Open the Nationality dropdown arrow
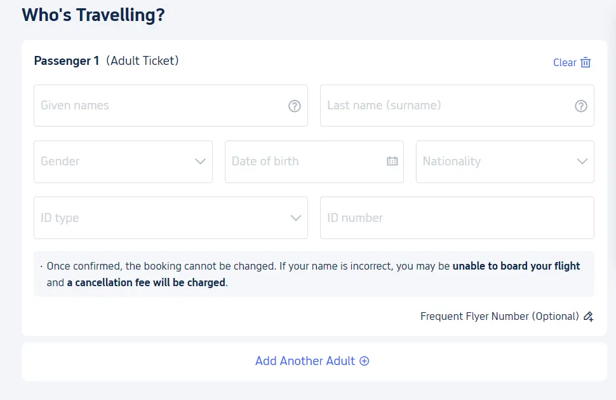 pyautogui.click(x=582, y=162)
